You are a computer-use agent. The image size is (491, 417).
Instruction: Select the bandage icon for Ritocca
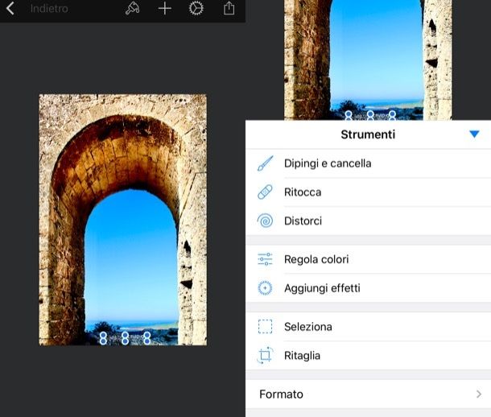[x=266, y=192]
